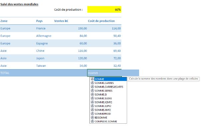
Task: Select the Espagne cell
Action: [x=42, y=43]
